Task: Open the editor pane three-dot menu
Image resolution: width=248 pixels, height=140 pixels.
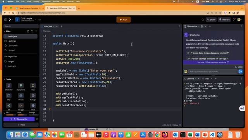Action: tap(179, 26)
